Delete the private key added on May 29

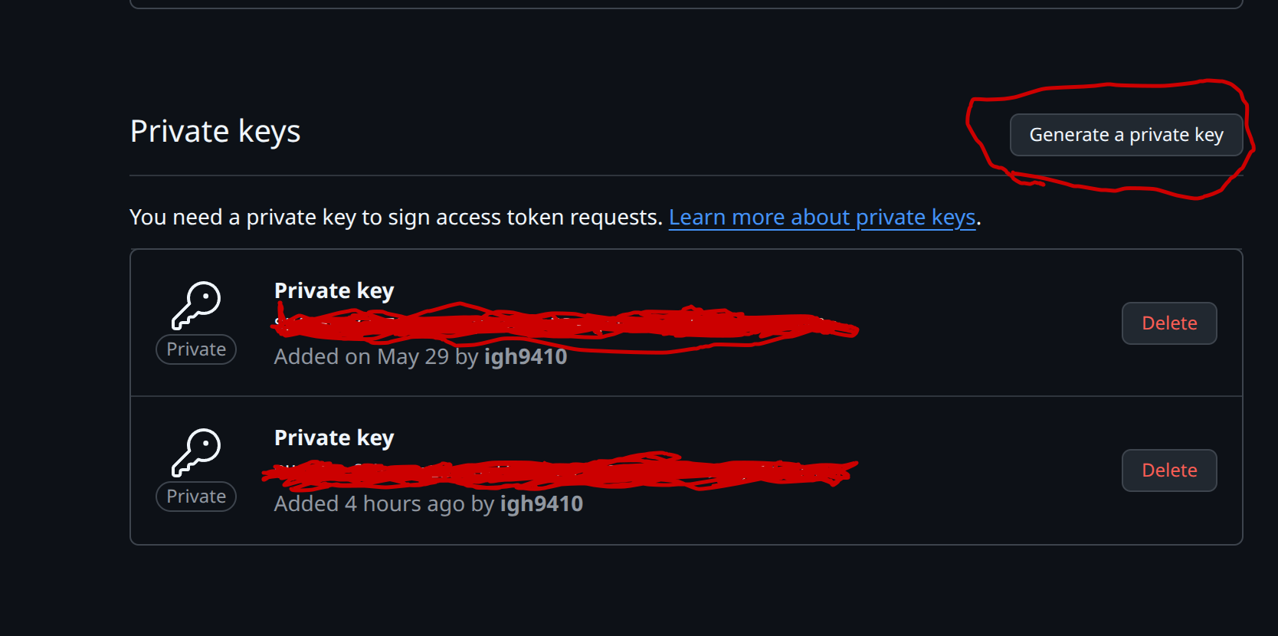pos(1168,323)
